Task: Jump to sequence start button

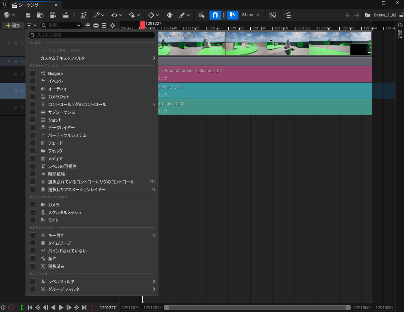Action: point(30,307)
